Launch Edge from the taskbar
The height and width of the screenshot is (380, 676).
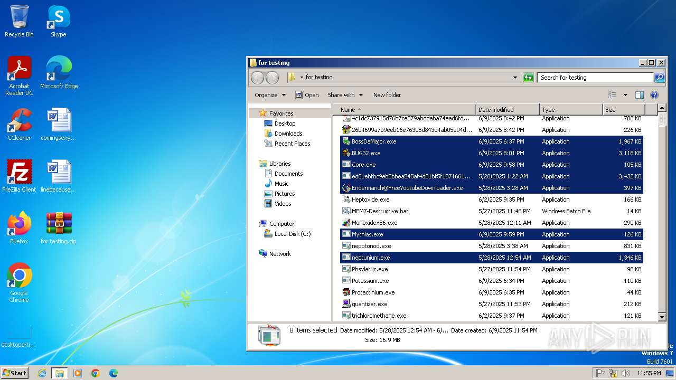click(x=113, y=373)
